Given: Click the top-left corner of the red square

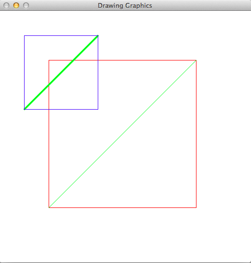Looking at the screenshot, I should tap(49, 60).
